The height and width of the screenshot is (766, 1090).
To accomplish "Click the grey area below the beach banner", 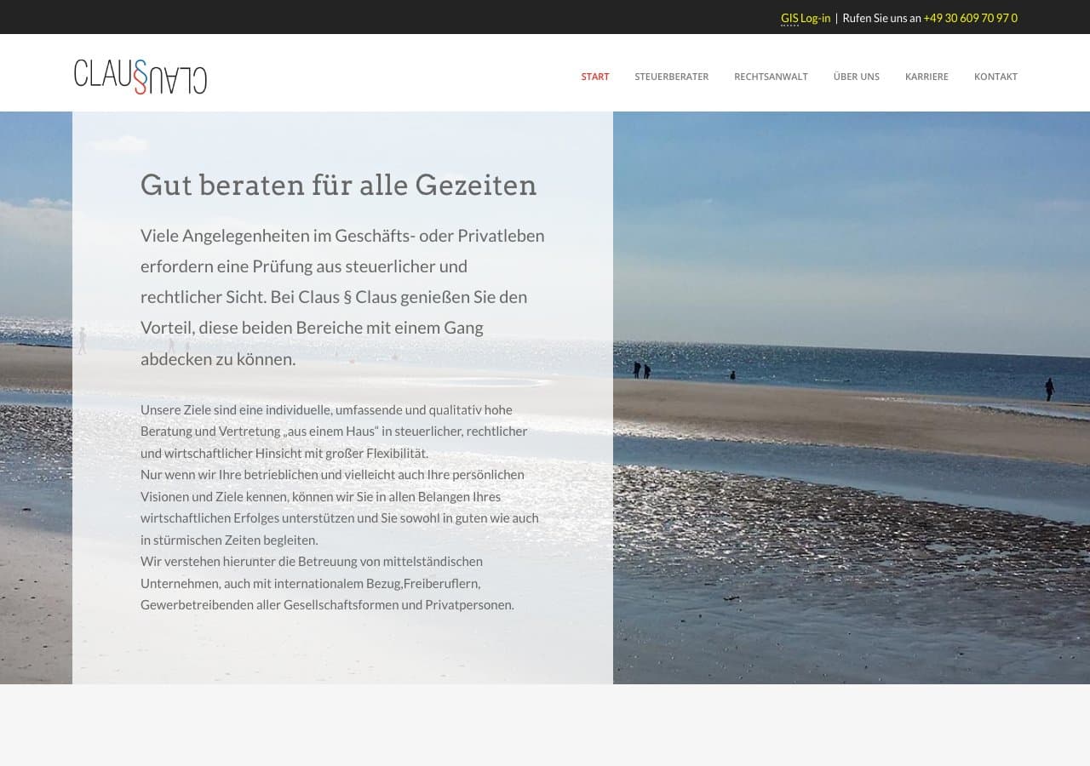I will coord(545,725).
